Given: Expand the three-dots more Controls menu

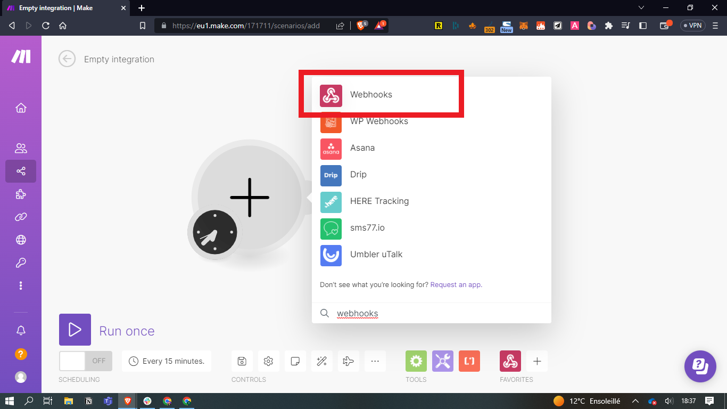Looking at the screenshot, I should pyautogui.click(x=375, y=361).
